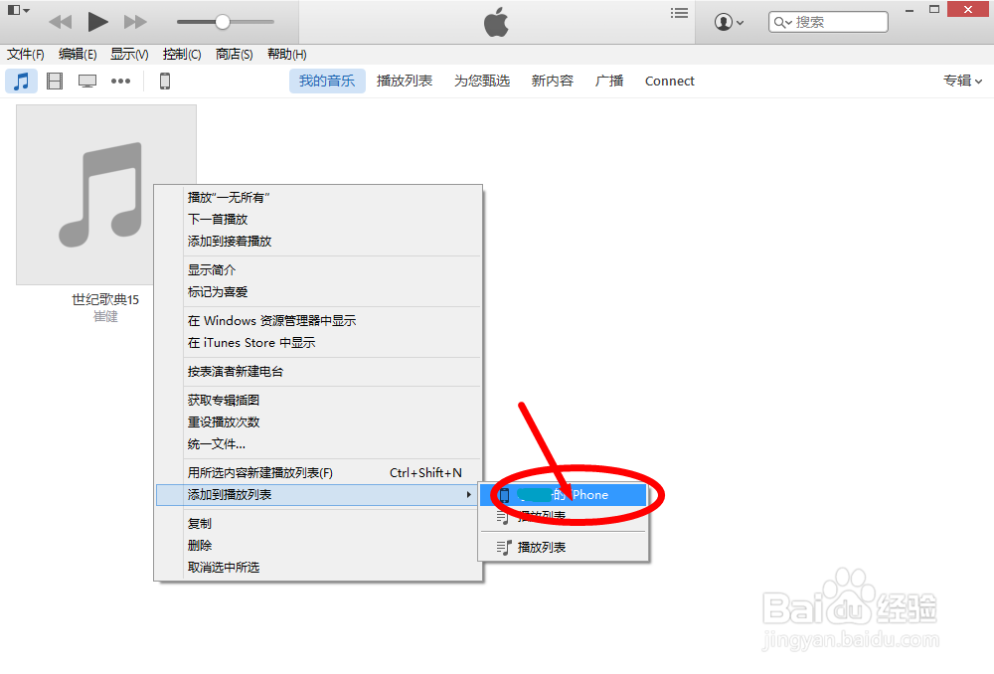
Task: Open the TV shows icon
Action: tap(87, 81)
